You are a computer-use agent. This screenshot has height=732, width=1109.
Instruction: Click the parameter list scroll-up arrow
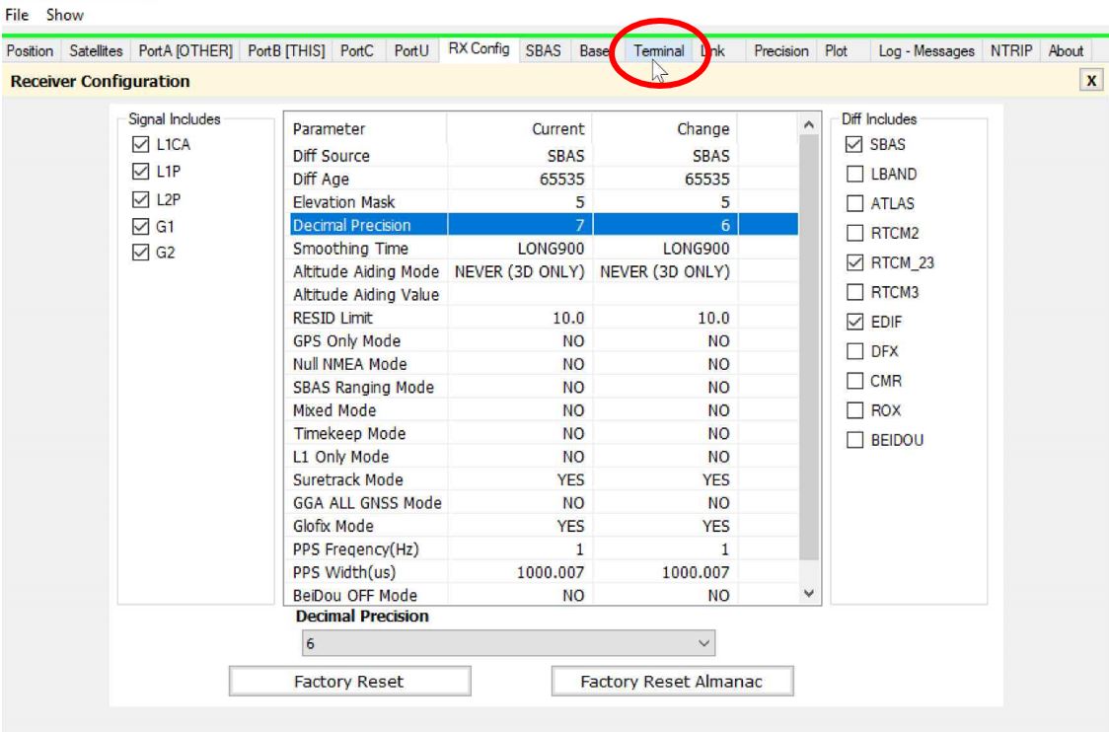click(x=809, y=124)
